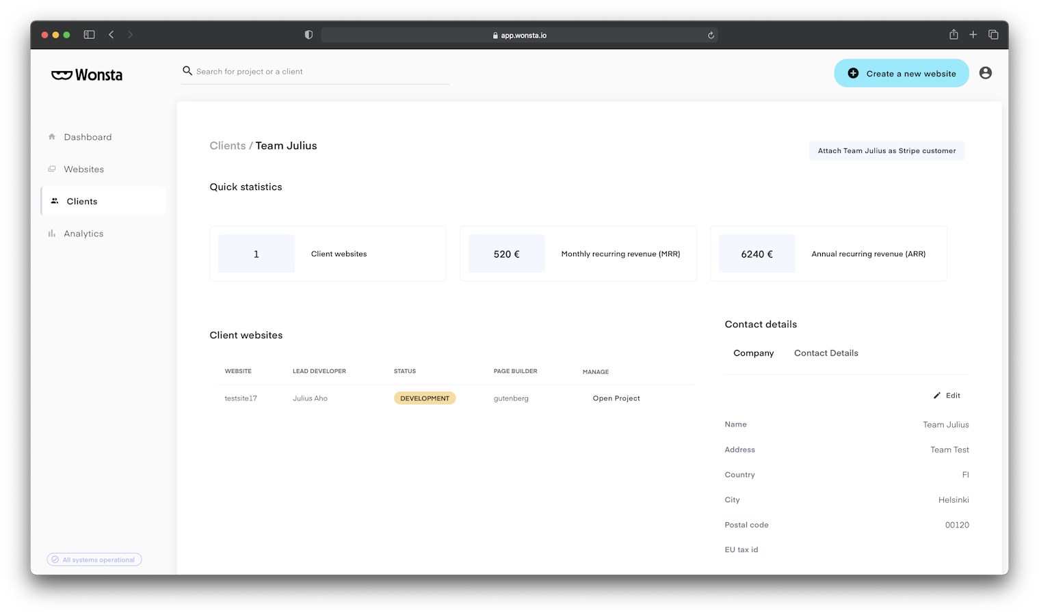Open Analytics section in sidebar
Screen dimensions: 1039x615
pos(83,234)
